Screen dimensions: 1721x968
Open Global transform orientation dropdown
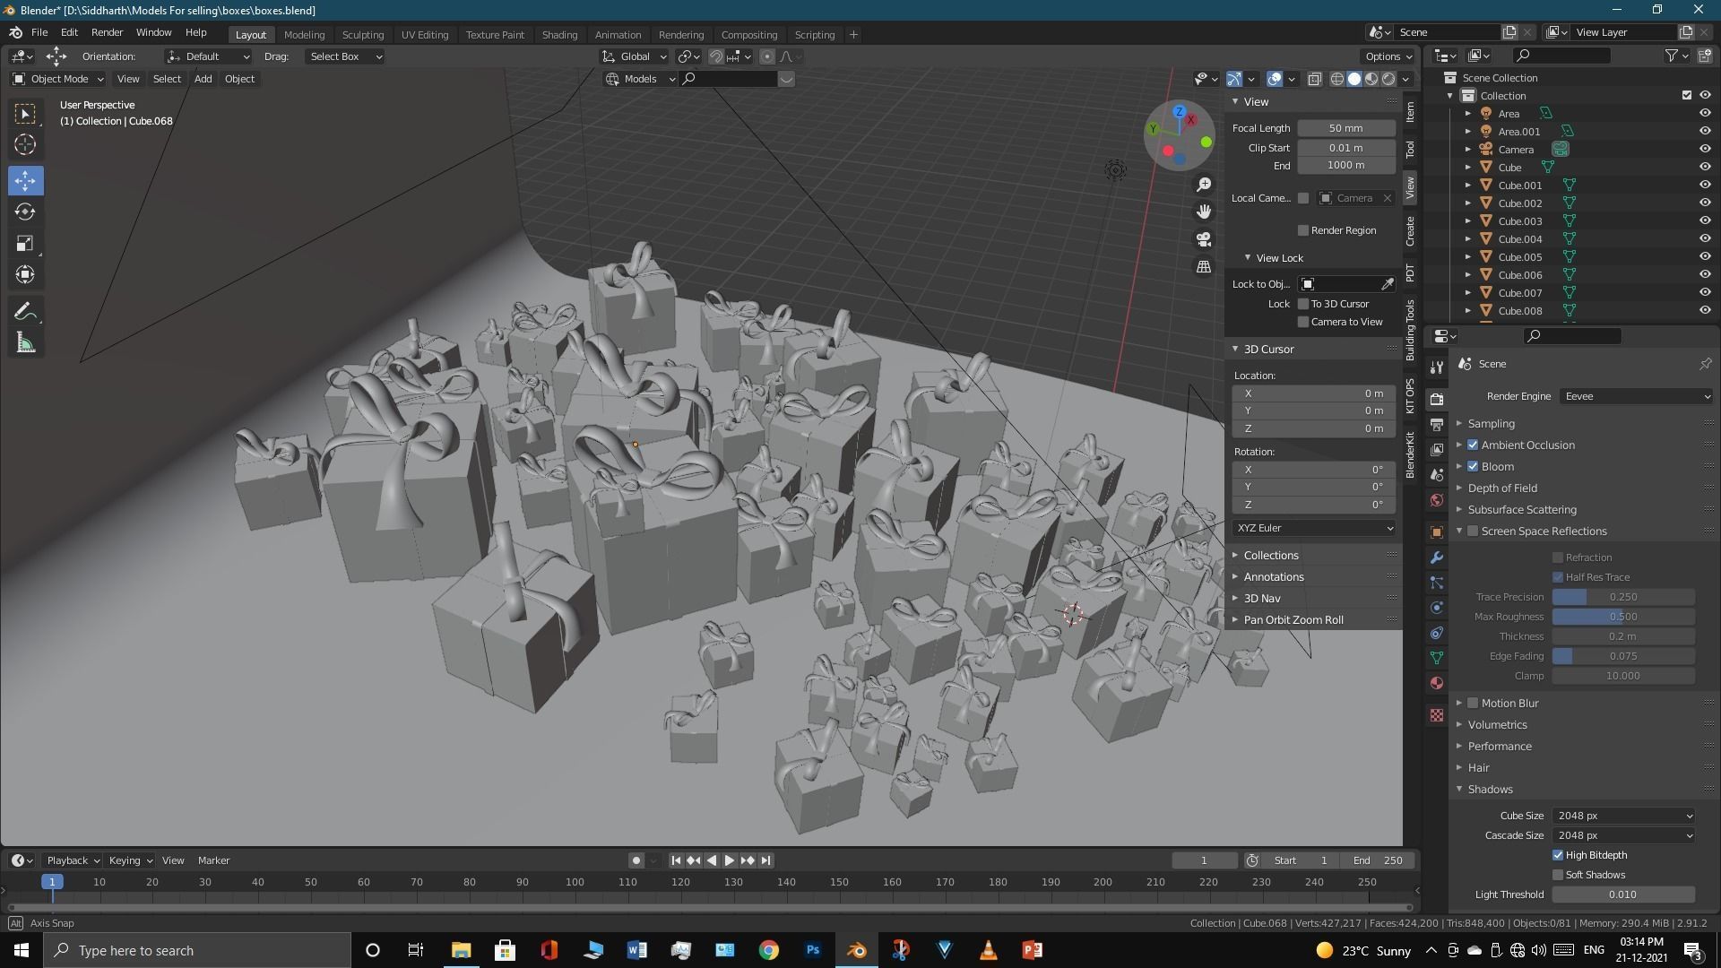click(636, 56)
